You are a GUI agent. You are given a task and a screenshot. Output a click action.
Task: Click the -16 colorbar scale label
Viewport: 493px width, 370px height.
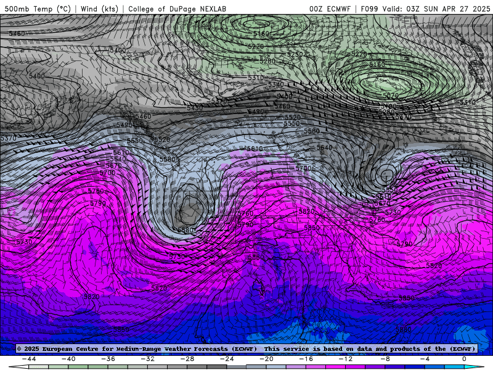(306, 359)
